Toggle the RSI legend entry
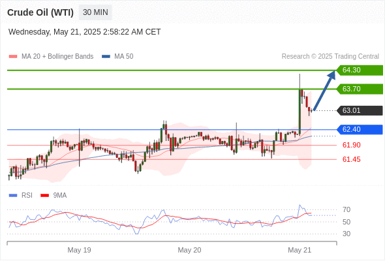The height and width of the screenshot is (261, 385). [21, 196]
